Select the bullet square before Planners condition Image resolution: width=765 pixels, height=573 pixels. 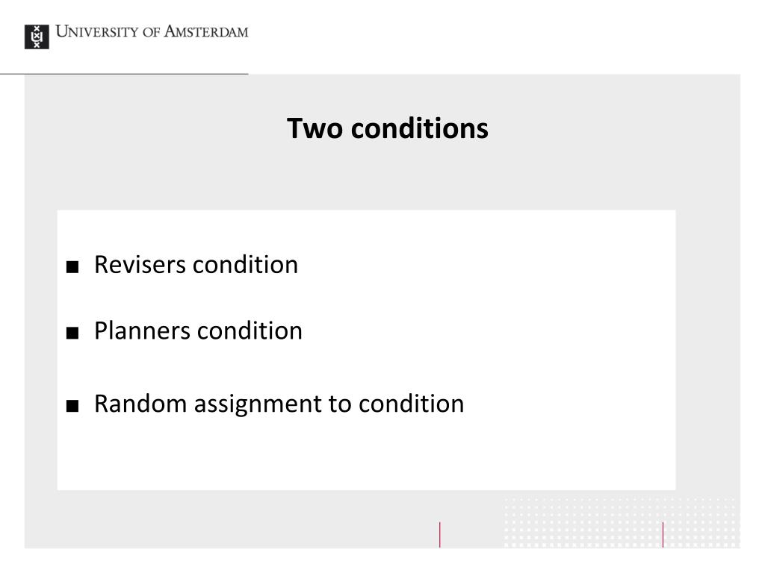pos(72,333)
